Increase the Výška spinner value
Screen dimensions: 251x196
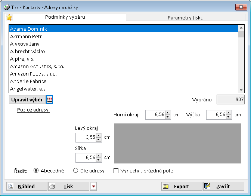(229, 113)
